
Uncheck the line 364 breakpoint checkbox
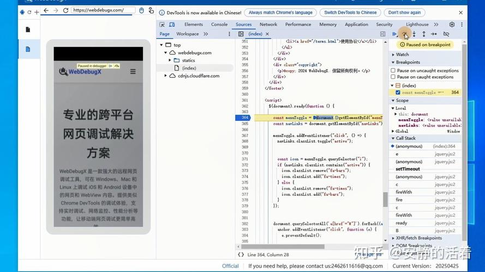tap(398, 92)
